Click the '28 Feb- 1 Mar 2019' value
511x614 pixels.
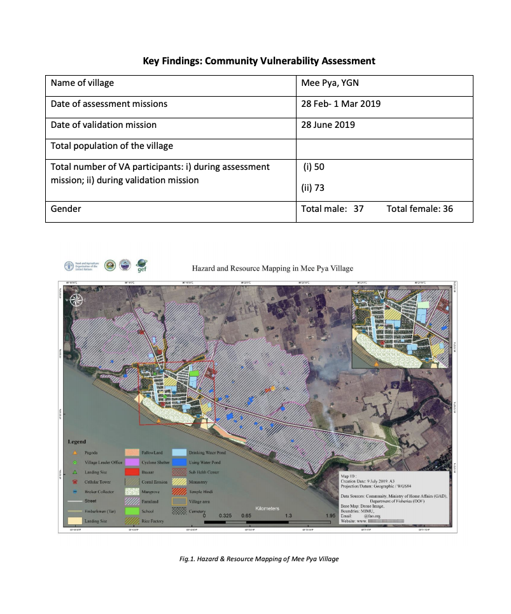click(x=340, y=104)
